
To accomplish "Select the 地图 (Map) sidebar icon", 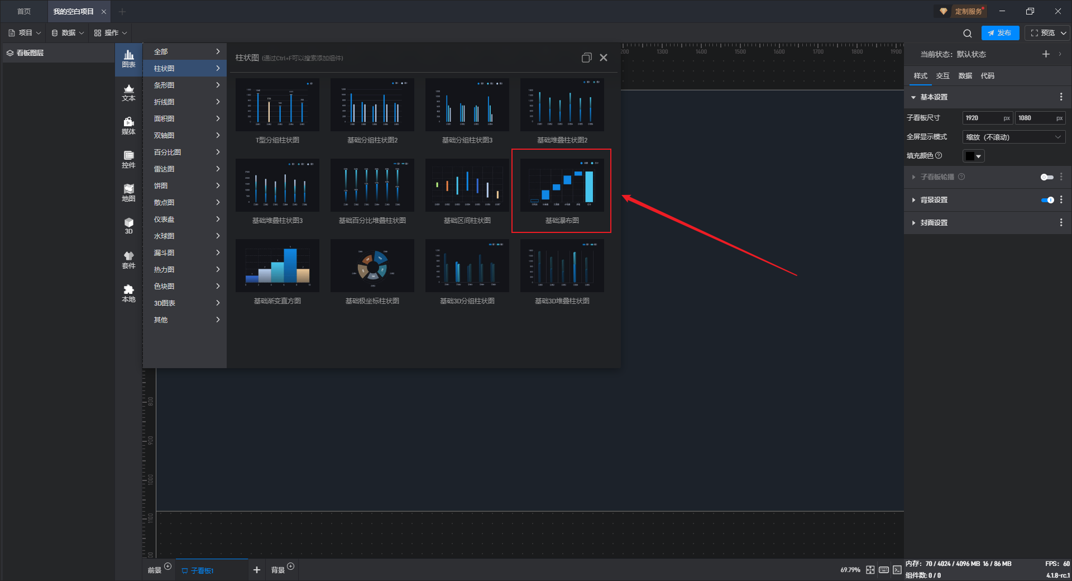I will coord(128,193).
